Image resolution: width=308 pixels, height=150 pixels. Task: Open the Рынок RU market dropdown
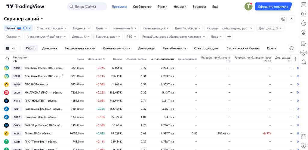pyautogui.click(x=18, y=28)
